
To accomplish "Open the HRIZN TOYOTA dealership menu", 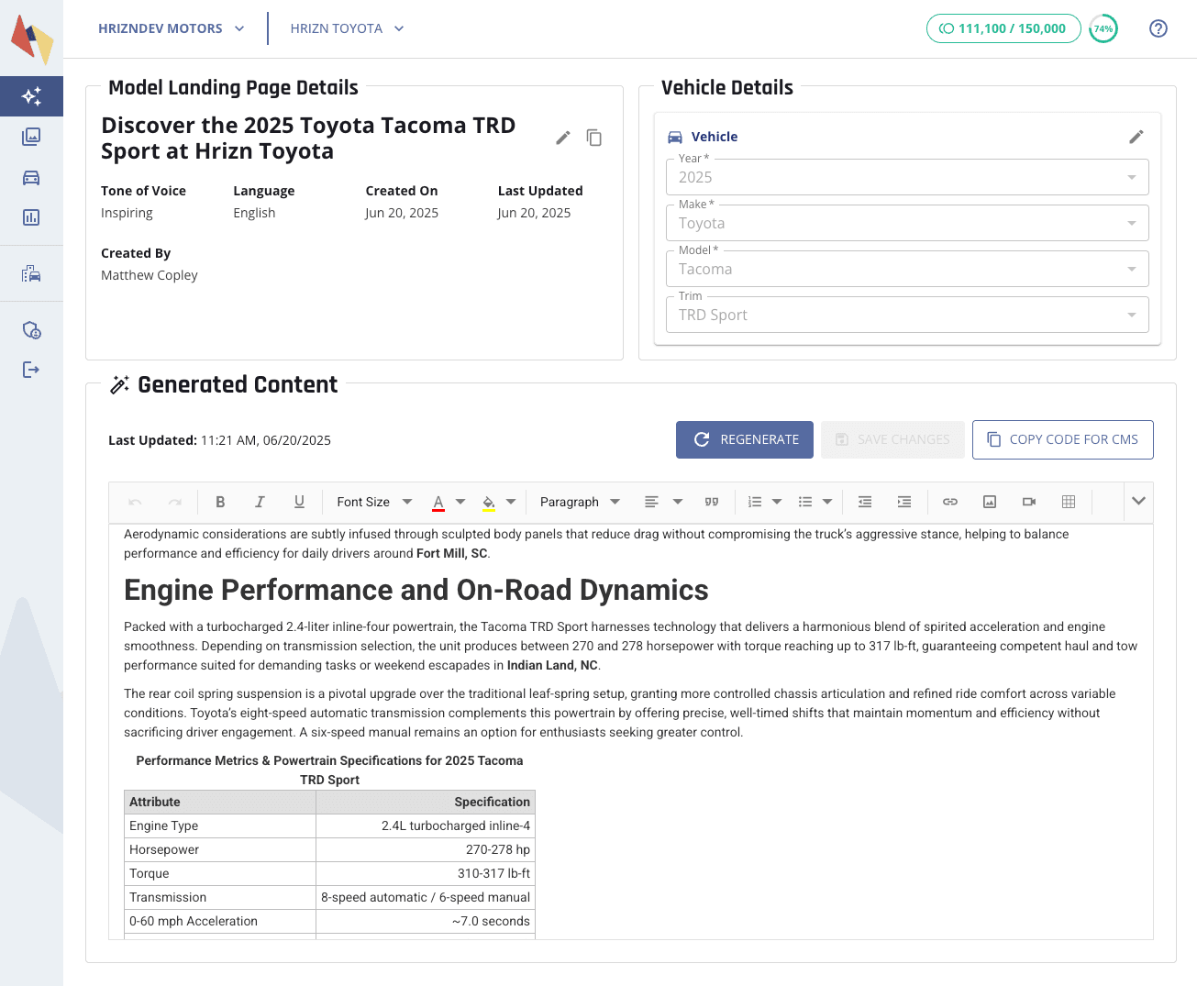I will (347, 28).
